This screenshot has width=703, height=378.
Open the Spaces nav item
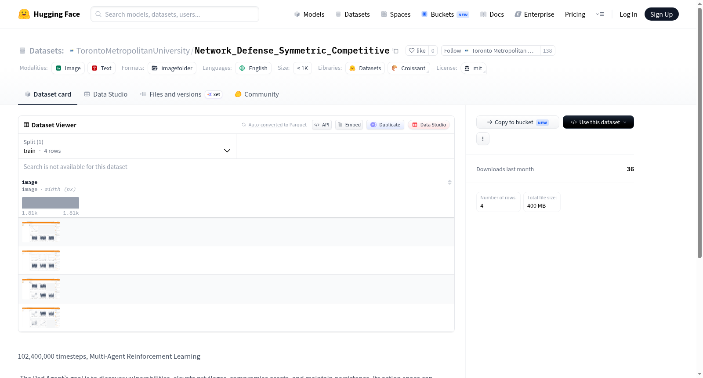395,14
